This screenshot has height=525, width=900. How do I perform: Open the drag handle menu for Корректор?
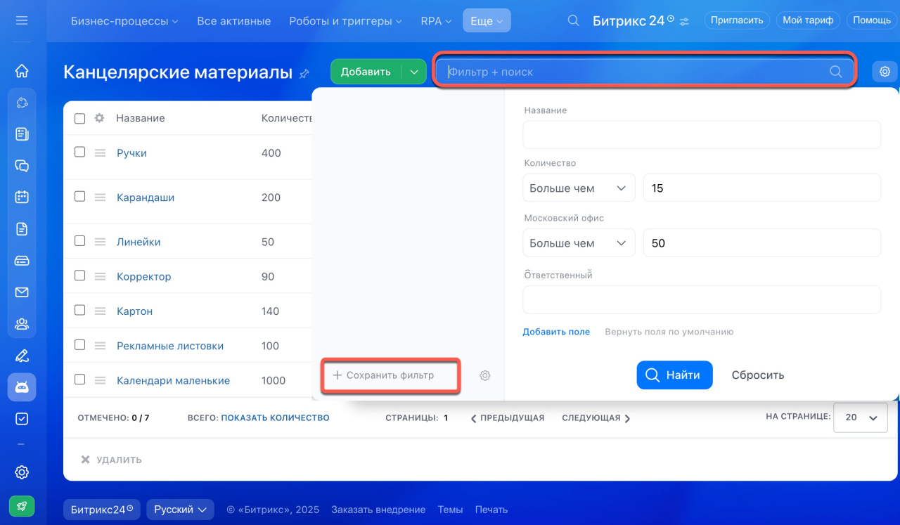tap(100, 276)
